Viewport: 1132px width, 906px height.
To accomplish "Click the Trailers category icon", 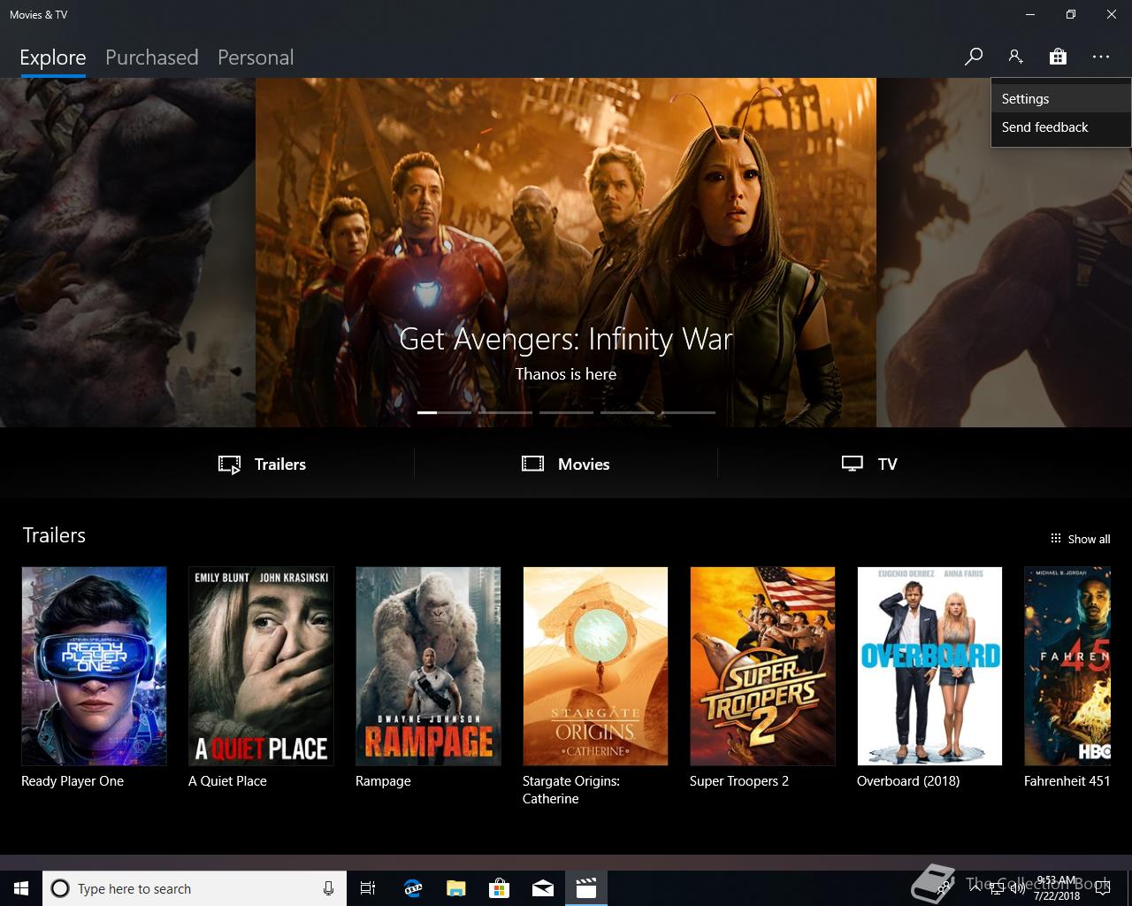I will point(229,465).
